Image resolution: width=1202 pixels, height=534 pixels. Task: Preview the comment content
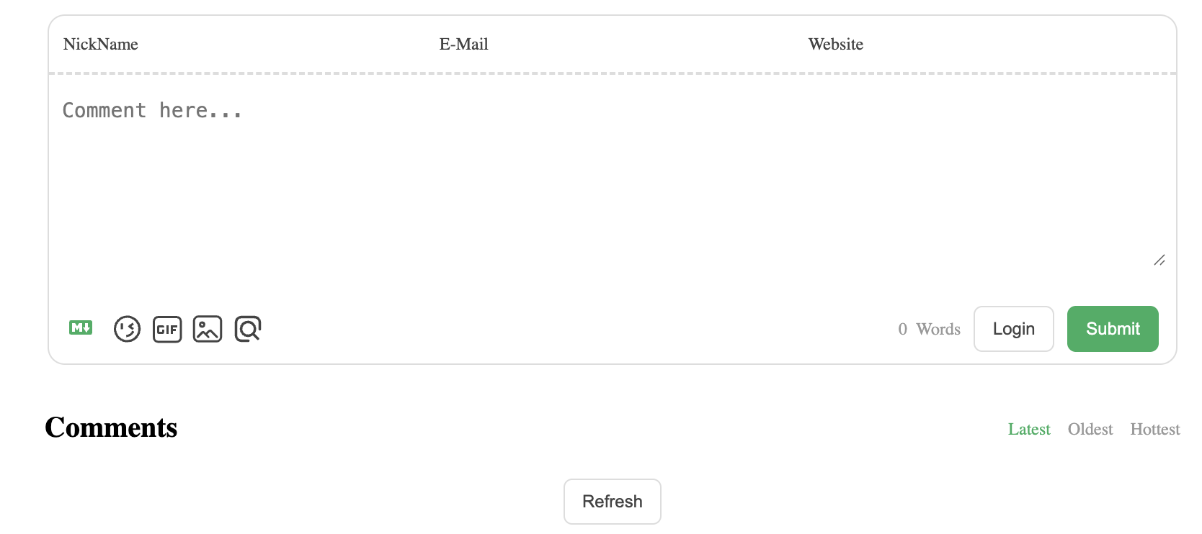[x=247, y=329]
